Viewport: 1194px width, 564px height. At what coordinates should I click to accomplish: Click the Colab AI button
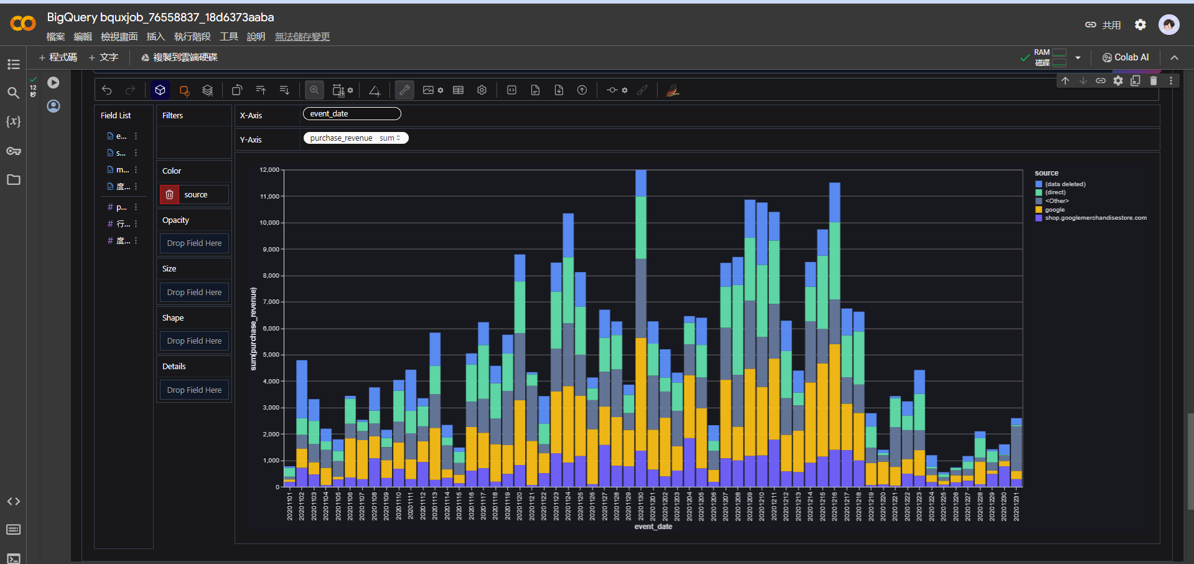[x=1126, y=57]
